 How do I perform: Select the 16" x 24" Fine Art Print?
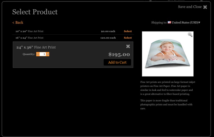pos(128,38)
